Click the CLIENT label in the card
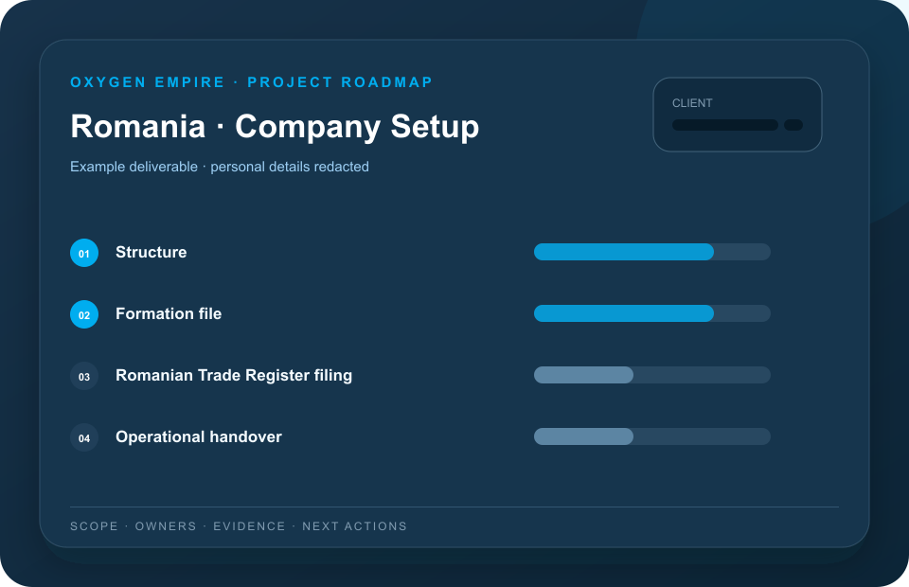Screen dimensions: 909x587 pyautogui.click(x=692, y=103)
